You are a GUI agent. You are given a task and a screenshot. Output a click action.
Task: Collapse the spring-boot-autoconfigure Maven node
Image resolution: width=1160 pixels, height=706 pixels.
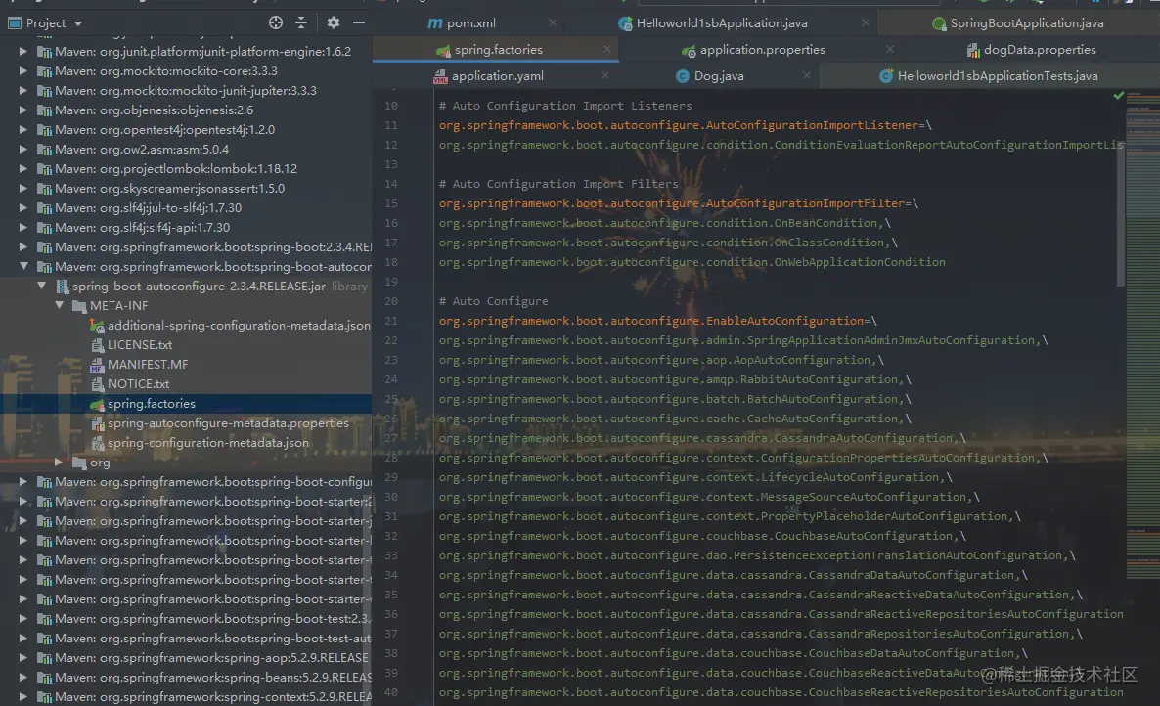(22, 266)
